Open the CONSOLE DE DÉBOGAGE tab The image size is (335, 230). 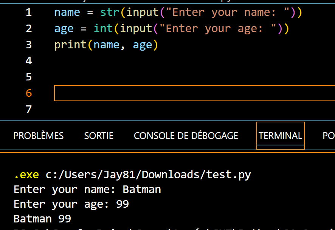pos(186,136)
